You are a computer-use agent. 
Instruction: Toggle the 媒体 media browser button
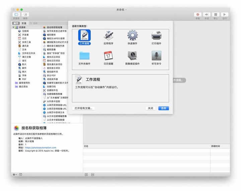coord(25,15)
